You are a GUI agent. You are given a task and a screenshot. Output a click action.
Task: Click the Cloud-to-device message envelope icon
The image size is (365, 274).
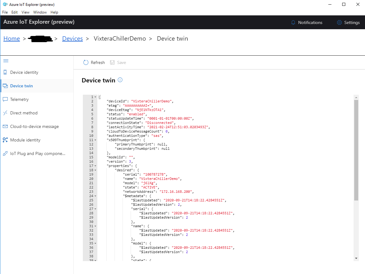click(x=5, y=126)
